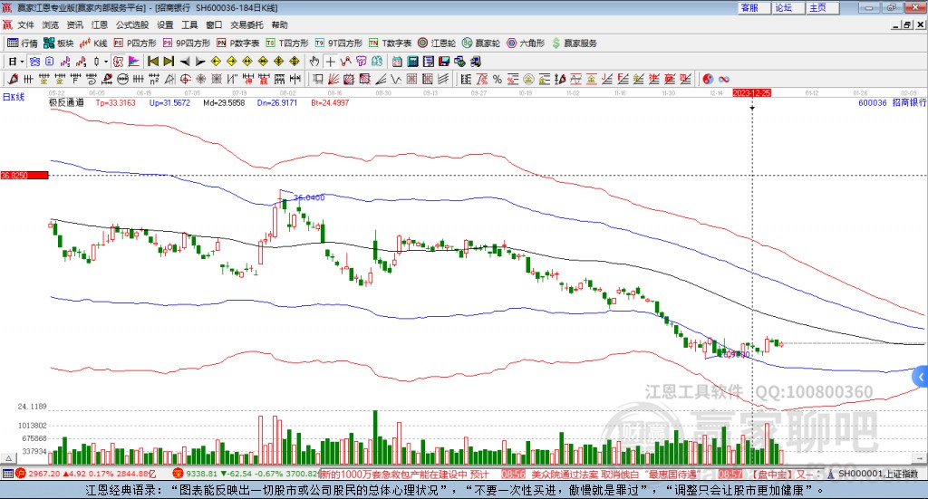Open the calendar icon with 21
Viewport: 928px width, 499px height.
397,62
